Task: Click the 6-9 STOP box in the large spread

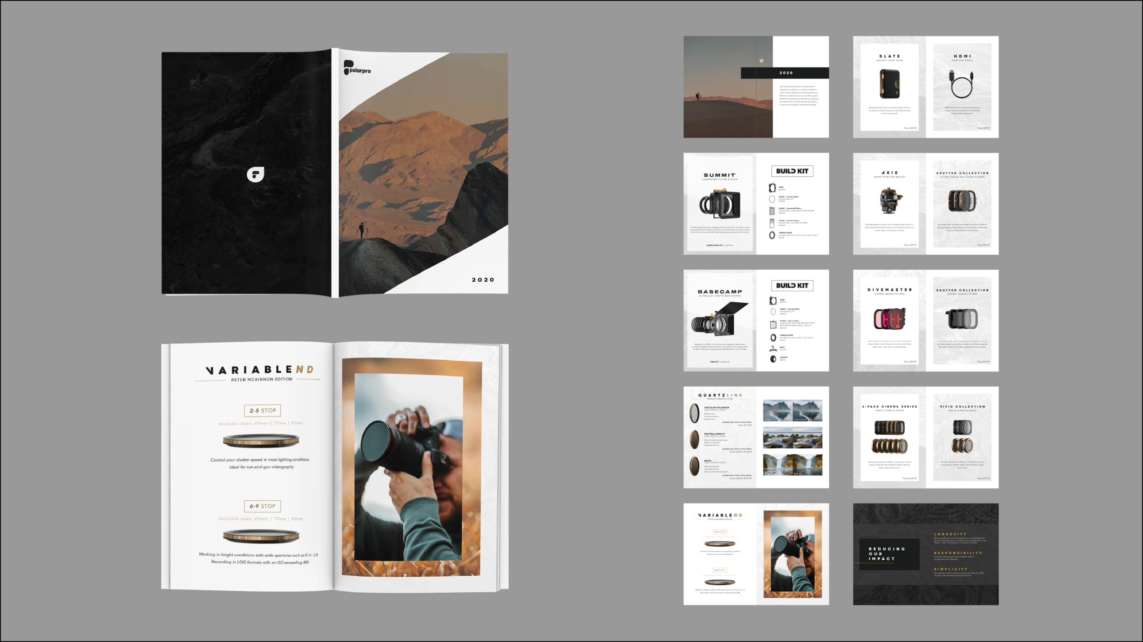Action: point(262,506)
